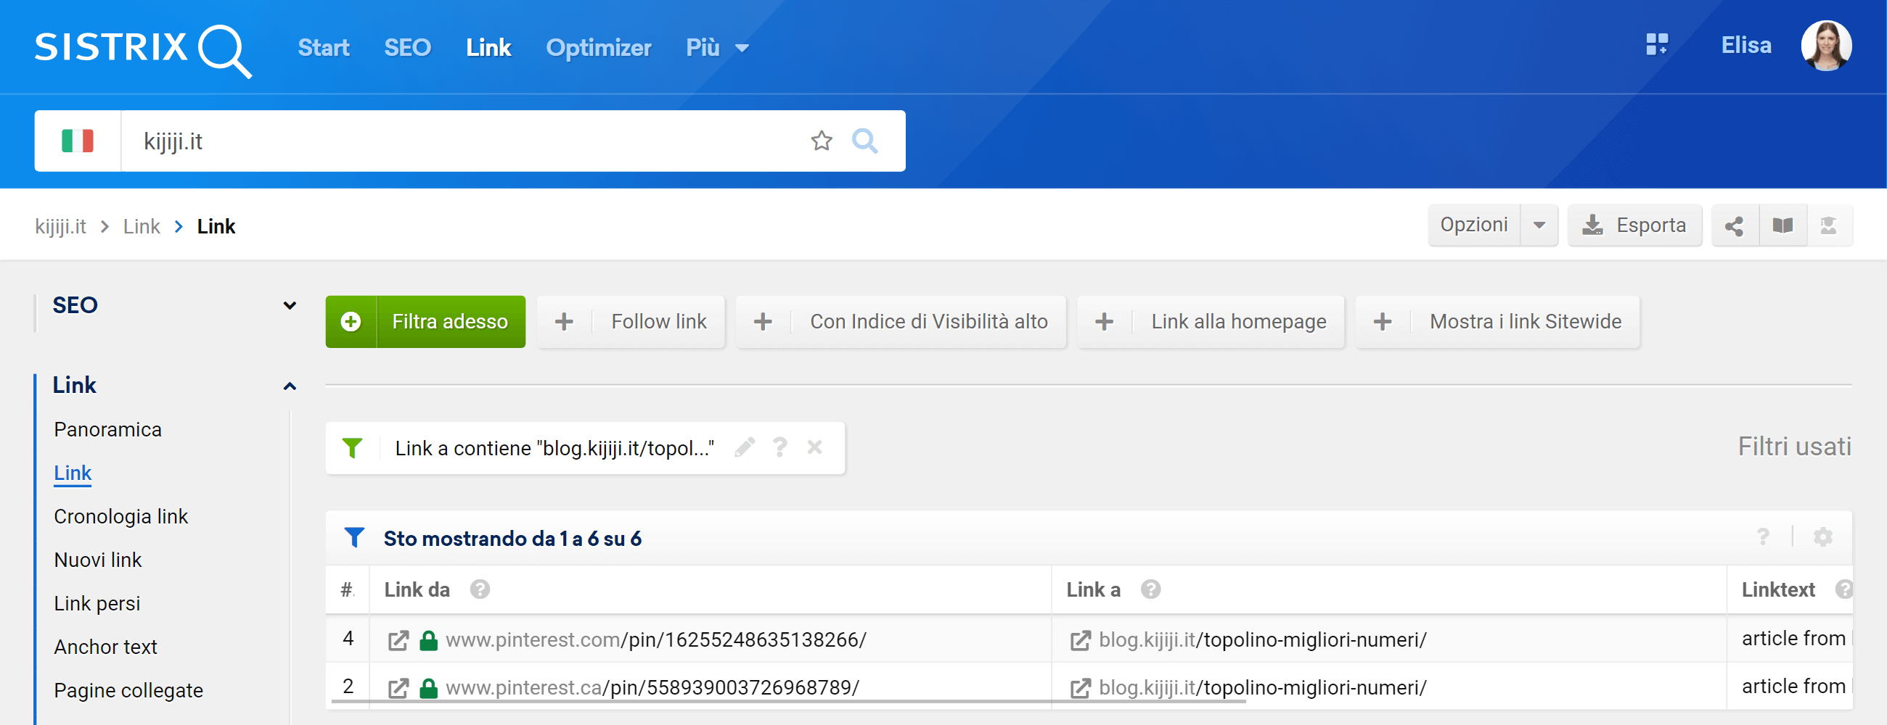Image resolution: width=1887 pixels, height=725 pixels.
Task: Click the horizontal scrollbar under the table
Action: point(788,701)
